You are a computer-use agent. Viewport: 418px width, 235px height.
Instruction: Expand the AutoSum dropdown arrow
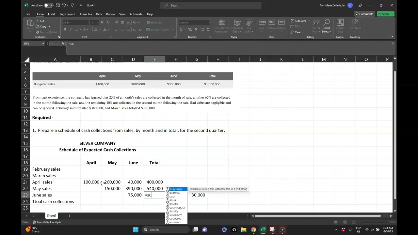(x=309, y=21)
